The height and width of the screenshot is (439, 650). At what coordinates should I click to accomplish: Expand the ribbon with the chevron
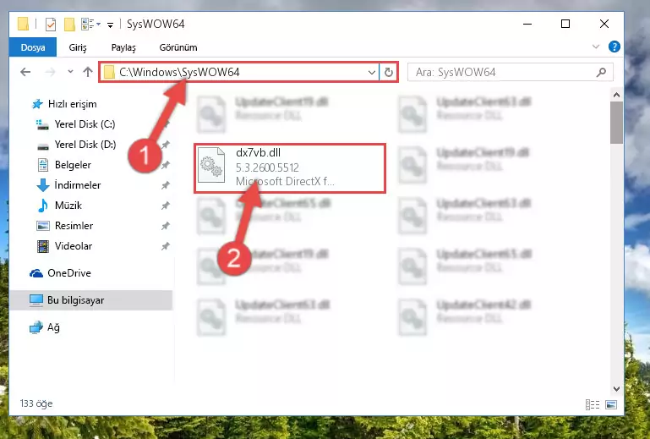(x=596, y=47)
